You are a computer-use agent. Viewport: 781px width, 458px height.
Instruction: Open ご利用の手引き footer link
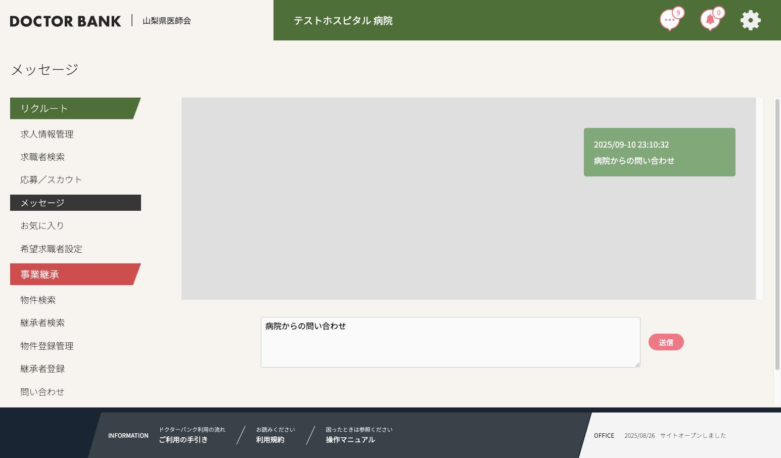pos(183,440)
